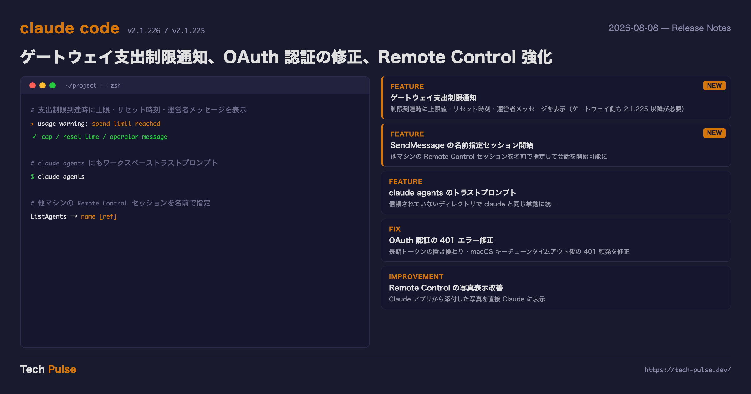Click the description 'Claude アプリから添付した写真を直接 Claude に表示'
This screenshot has width=751, height=394.
coord(467,299)
